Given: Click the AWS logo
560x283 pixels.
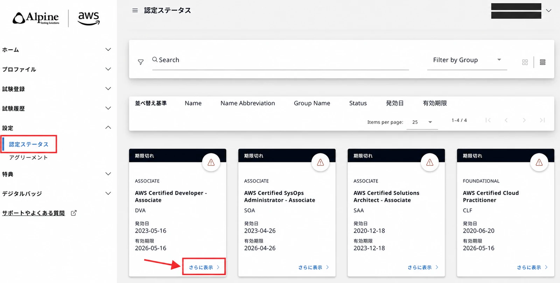Looking at the screenshot, I should [x=89, y=18].
